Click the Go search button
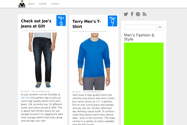Screen dimensions: 187x125 (160, 27)
